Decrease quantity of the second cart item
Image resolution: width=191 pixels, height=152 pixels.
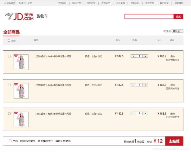(x=133, y=85)
